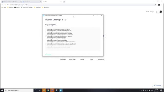Open the Gmail link

(x=147, y=12)
